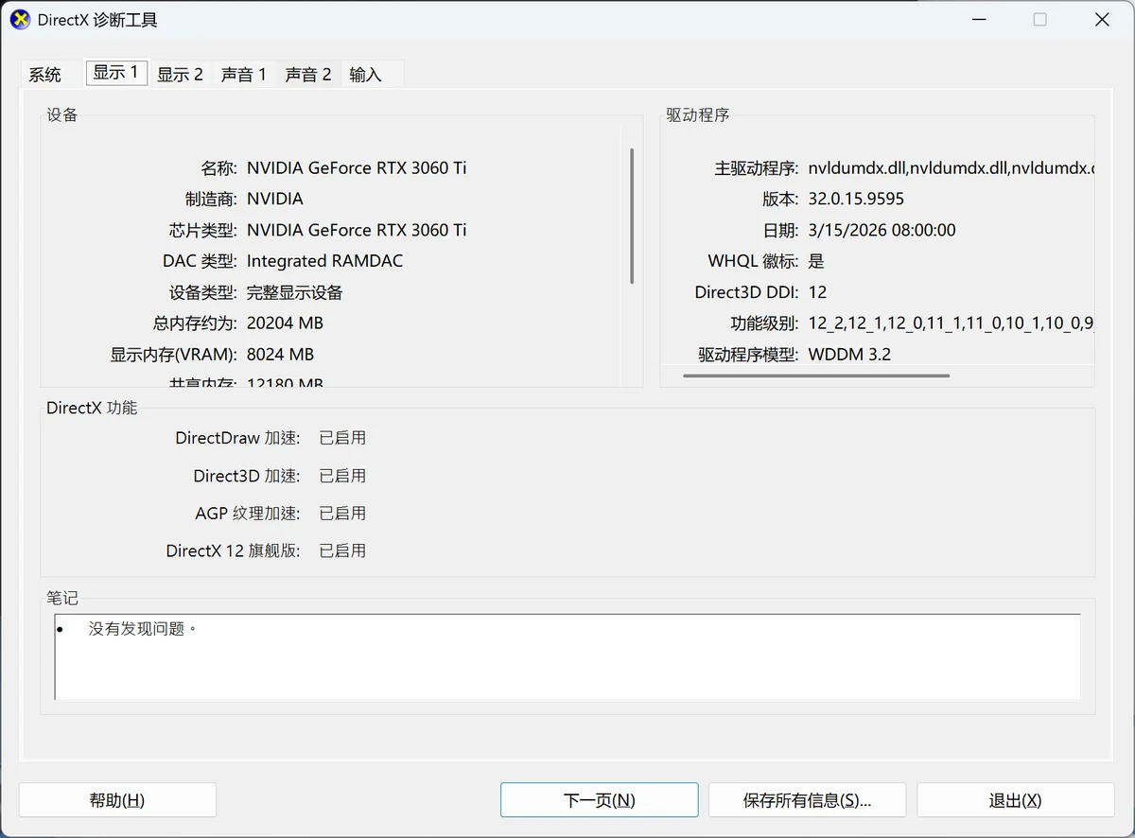Click the DAC 类型 label
This screenshot has height=838, width=1135.
(x=200, y=261)
